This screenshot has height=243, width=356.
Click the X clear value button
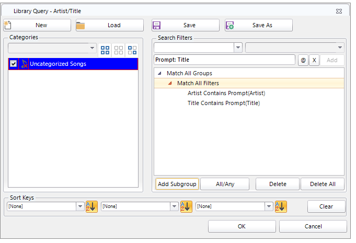click(x=314, y=60)
